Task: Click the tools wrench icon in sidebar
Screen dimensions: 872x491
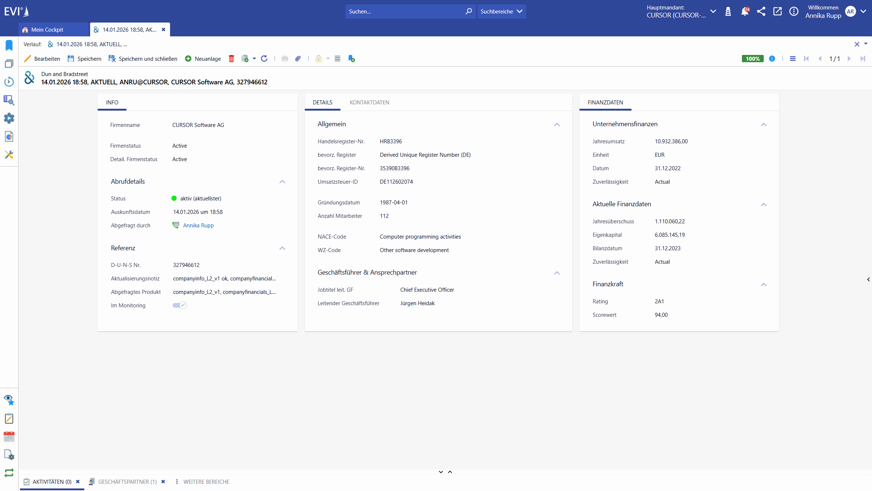Action: 9,155
